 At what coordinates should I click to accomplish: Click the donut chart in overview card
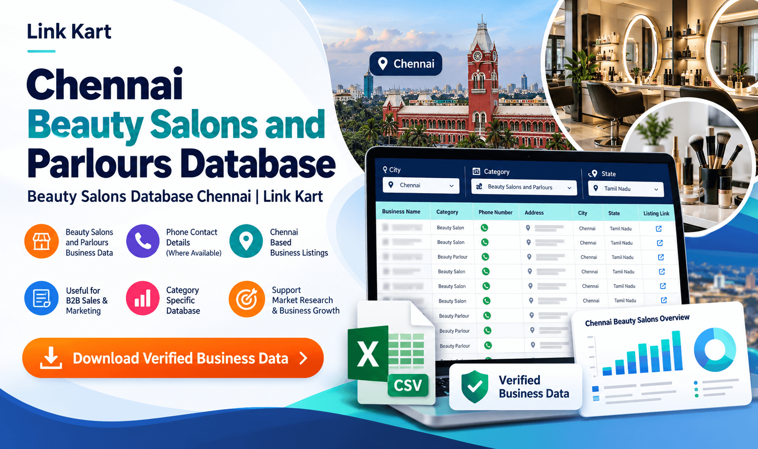click(x=715, y=349)
